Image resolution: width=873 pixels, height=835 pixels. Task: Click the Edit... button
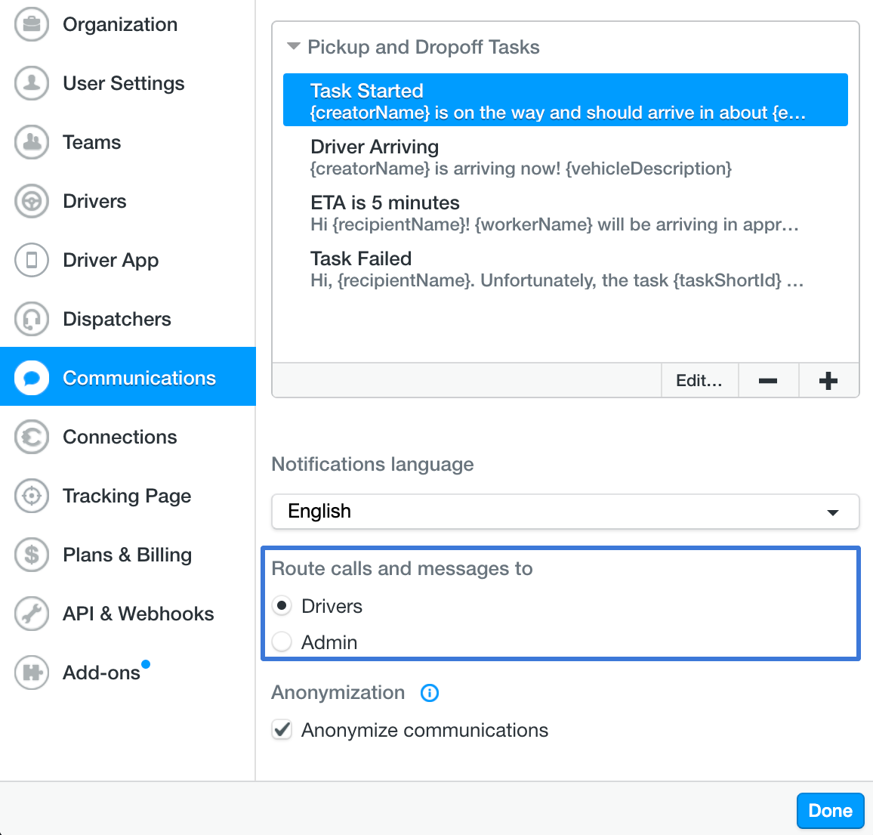pos(699,381)
